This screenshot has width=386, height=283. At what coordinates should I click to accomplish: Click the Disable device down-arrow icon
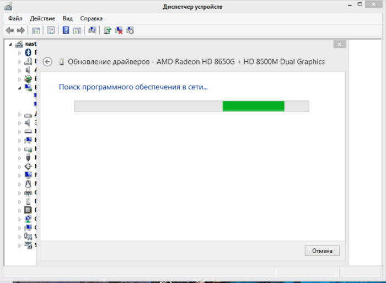coord(130,30)
